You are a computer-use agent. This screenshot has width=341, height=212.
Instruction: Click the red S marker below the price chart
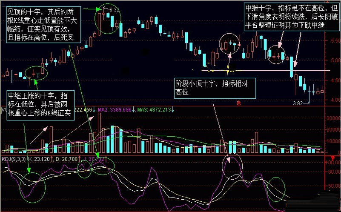tap(239, 103)
